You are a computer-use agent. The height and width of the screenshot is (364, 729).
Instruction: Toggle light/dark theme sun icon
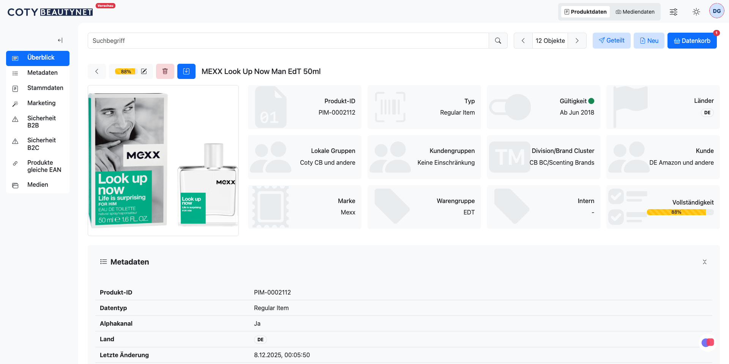(696, 12)
